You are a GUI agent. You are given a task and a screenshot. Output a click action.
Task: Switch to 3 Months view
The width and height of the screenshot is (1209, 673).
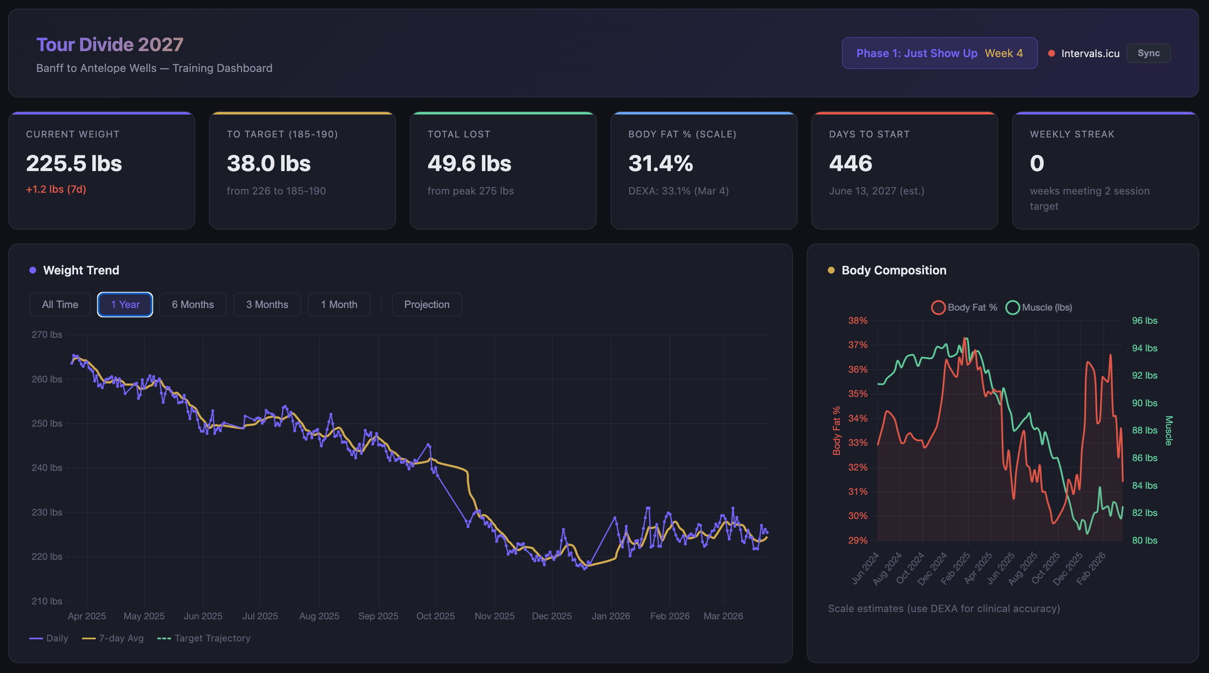click(x=267, y=305)
